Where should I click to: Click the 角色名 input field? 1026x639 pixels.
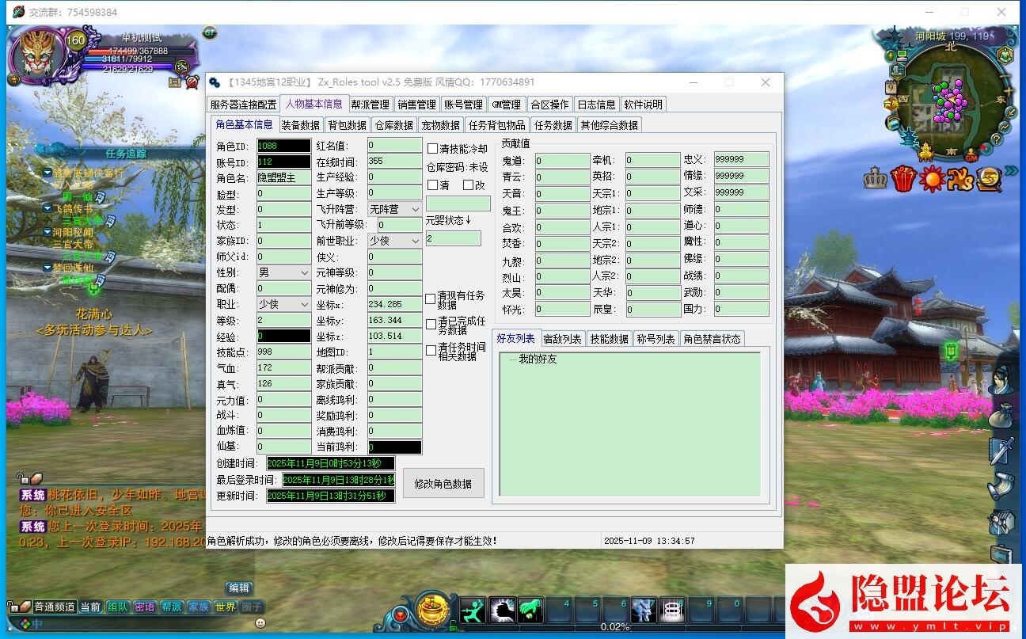283,177
